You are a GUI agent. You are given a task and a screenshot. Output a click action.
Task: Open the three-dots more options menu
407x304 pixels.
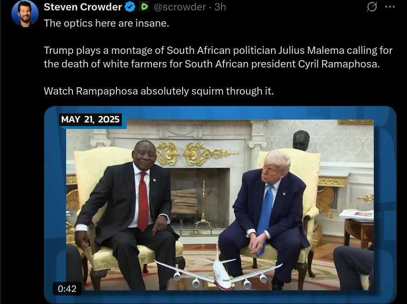coord(390,7)
